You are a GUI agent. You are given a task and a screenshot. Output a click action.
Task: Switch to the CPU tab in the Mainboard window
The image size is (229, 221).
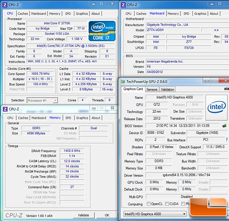[128, 14]
